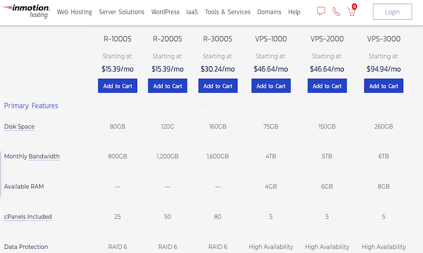
Task: Open the Server Solutions menu
Action: tap(121, 12)
